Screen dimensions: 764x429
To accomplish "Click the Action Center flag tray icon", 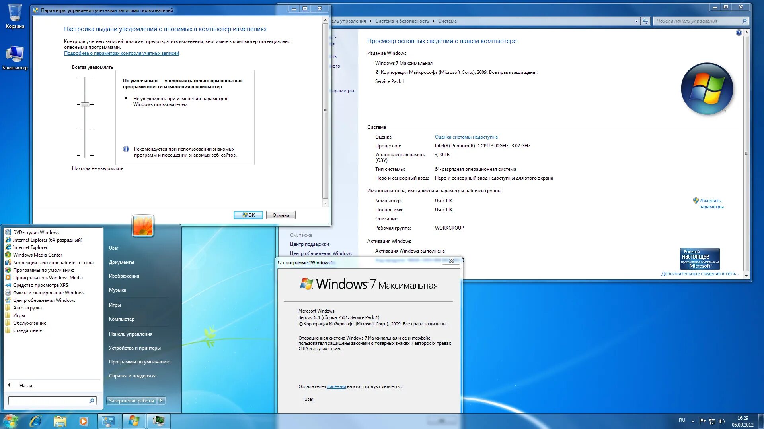I will coord(702,421).
